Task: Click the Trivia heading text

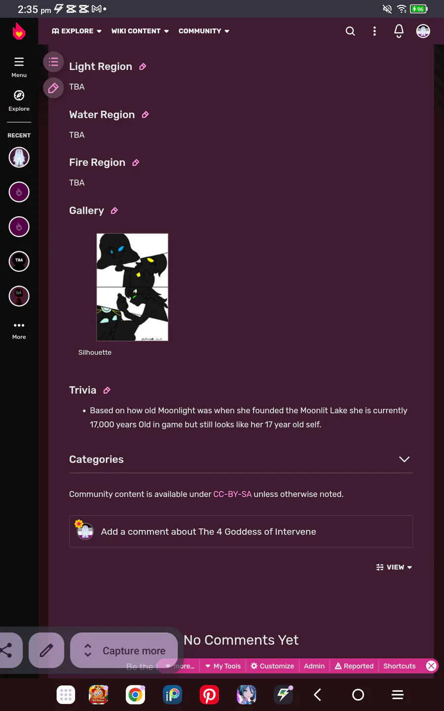Action: click(x=82, y=390)
